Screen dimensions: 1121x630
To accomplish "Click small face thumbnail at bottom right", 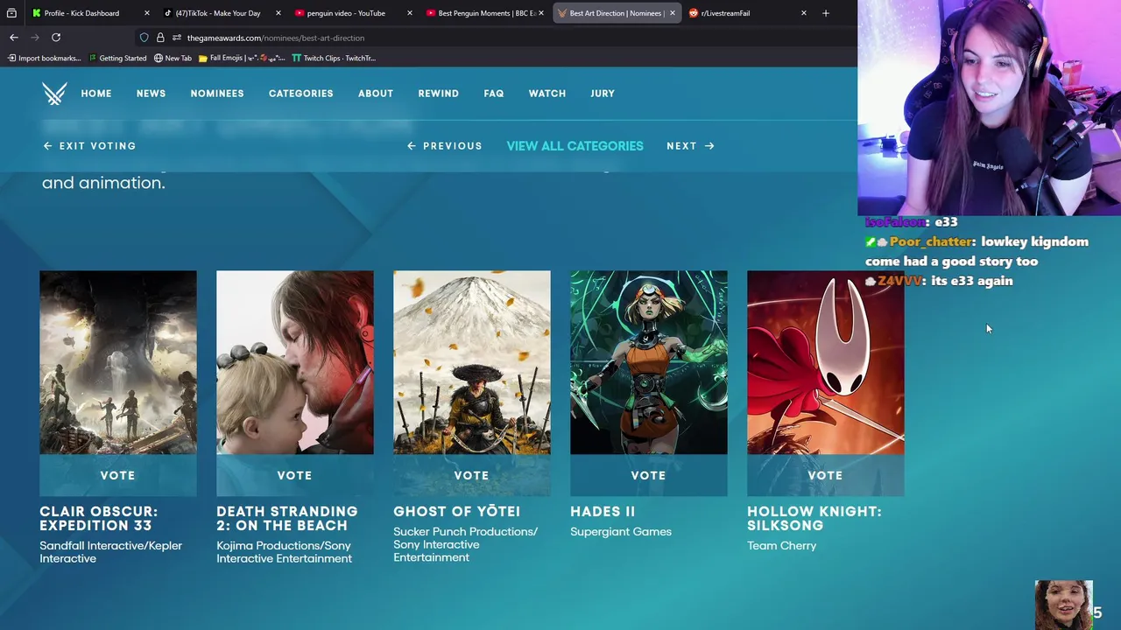I will (x=1063, y=605).
